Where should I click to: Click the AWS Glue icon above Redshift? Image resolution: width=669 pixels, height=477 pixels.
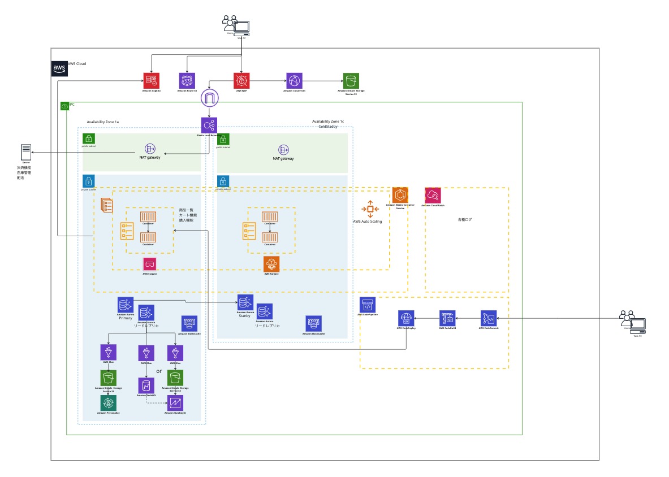[x=146, y=353]
